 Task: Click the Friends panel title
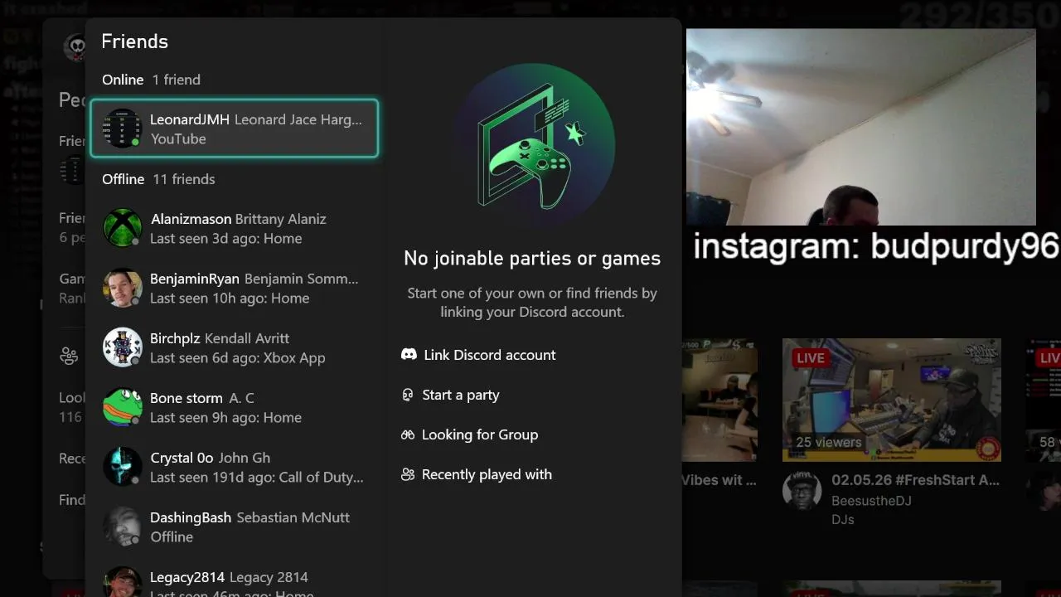point(134,41)
